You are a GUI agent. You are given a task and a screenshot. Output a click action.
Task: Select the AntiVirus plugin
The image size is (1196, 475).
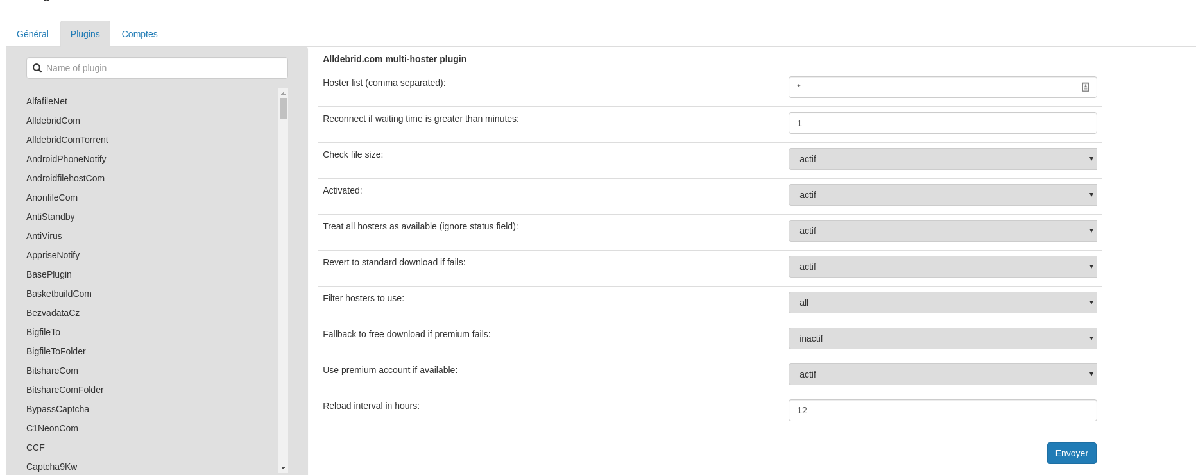[44, 236]
